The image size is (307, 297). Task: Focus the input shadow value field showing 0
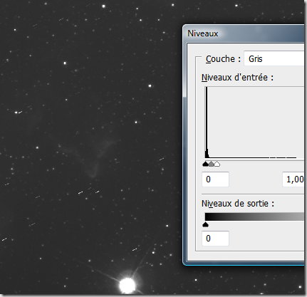coord(215,179)
